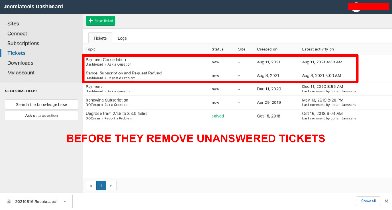Open Upgrade from 2.1.6 to 3.3.0 failed ticket
Screen dimensions: 392x210
[x=117, y=114]
